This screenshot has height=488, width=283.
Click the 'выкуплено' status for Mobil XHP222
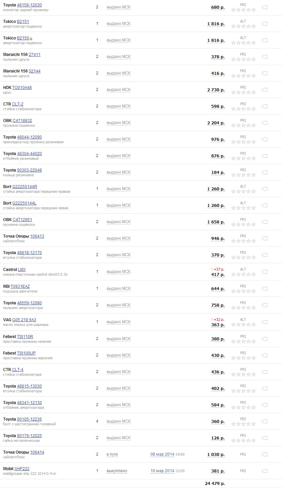117,471
